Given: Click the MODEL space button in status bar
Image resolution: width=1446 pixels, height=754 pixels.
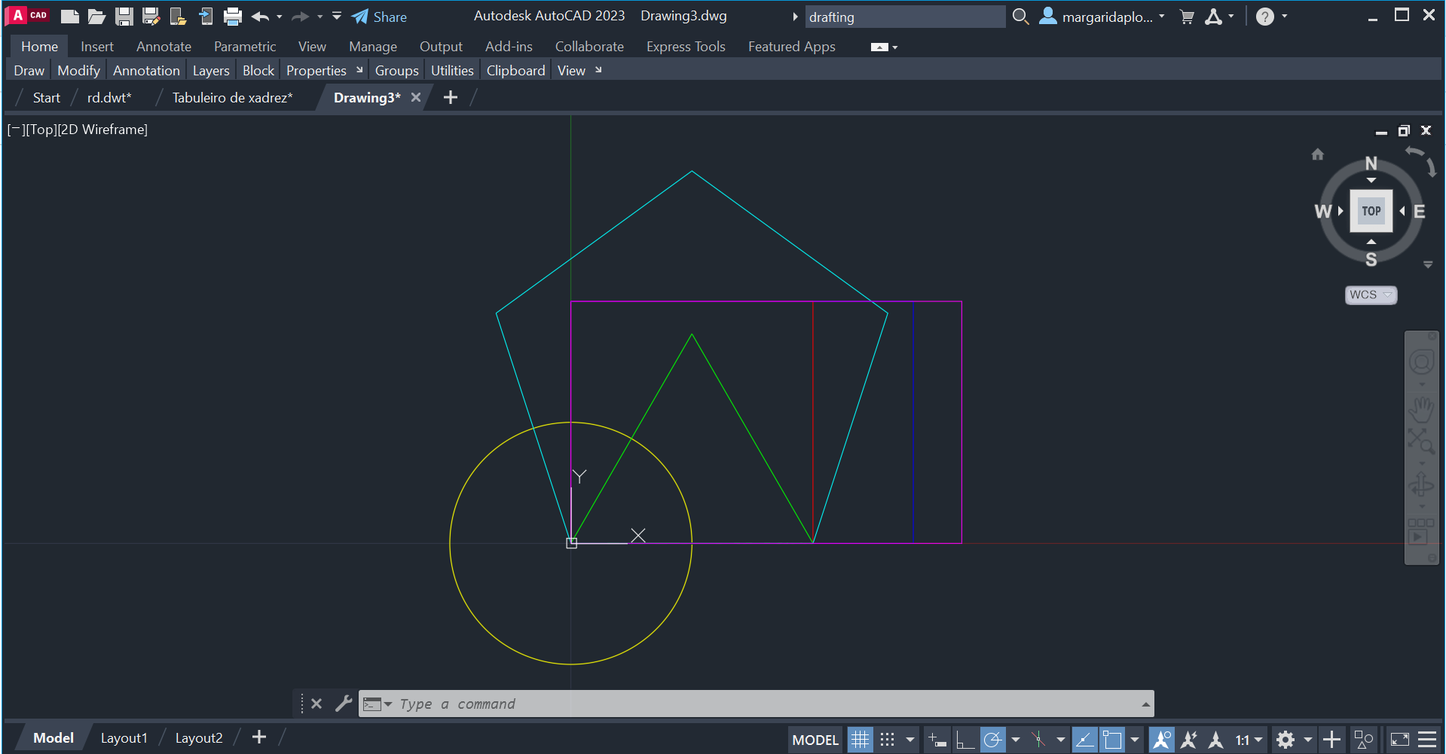Looking at the screenshot, I should (815, 740).
